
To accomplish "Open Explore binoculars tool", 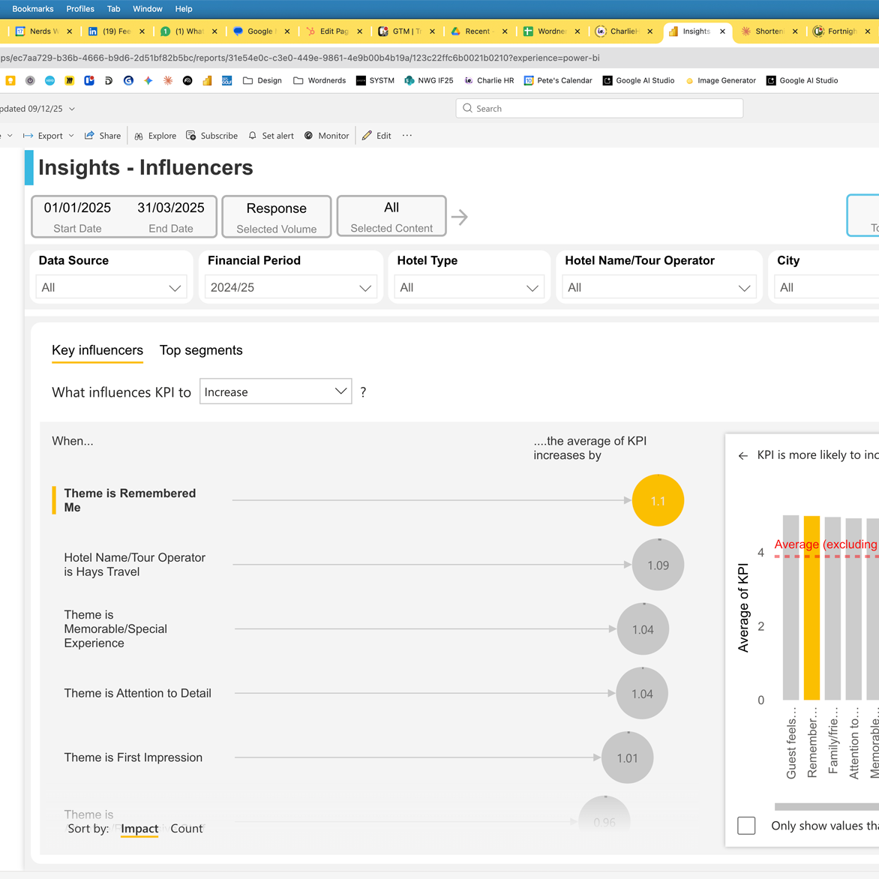I will pyautogui.click(x=139, y=136).
